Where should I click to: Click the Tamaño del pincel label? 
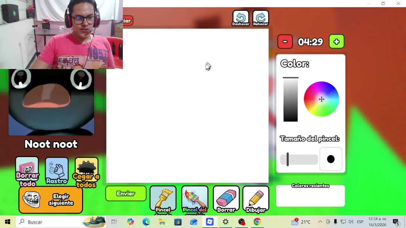pyautogui.click(x=310, y=139)
